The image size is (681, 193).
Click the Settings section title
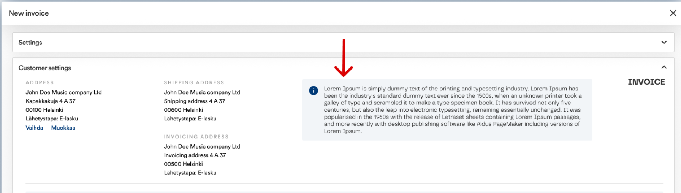point(30,43)
